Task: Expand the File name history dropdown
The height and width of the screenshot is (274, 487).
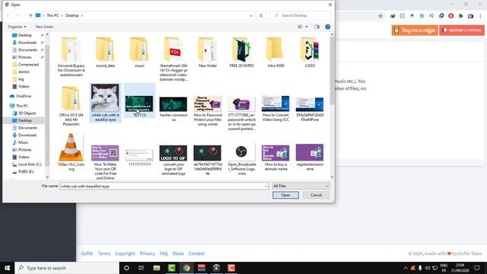Action: click(266, 186)
